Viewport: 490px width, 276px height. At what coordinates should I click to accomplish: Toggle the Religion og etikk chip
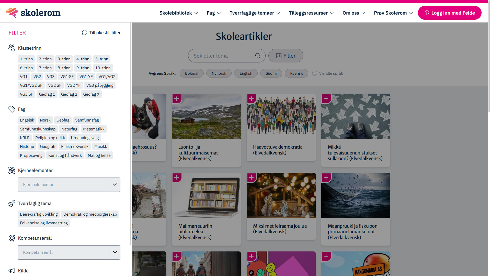pos(50,138)
